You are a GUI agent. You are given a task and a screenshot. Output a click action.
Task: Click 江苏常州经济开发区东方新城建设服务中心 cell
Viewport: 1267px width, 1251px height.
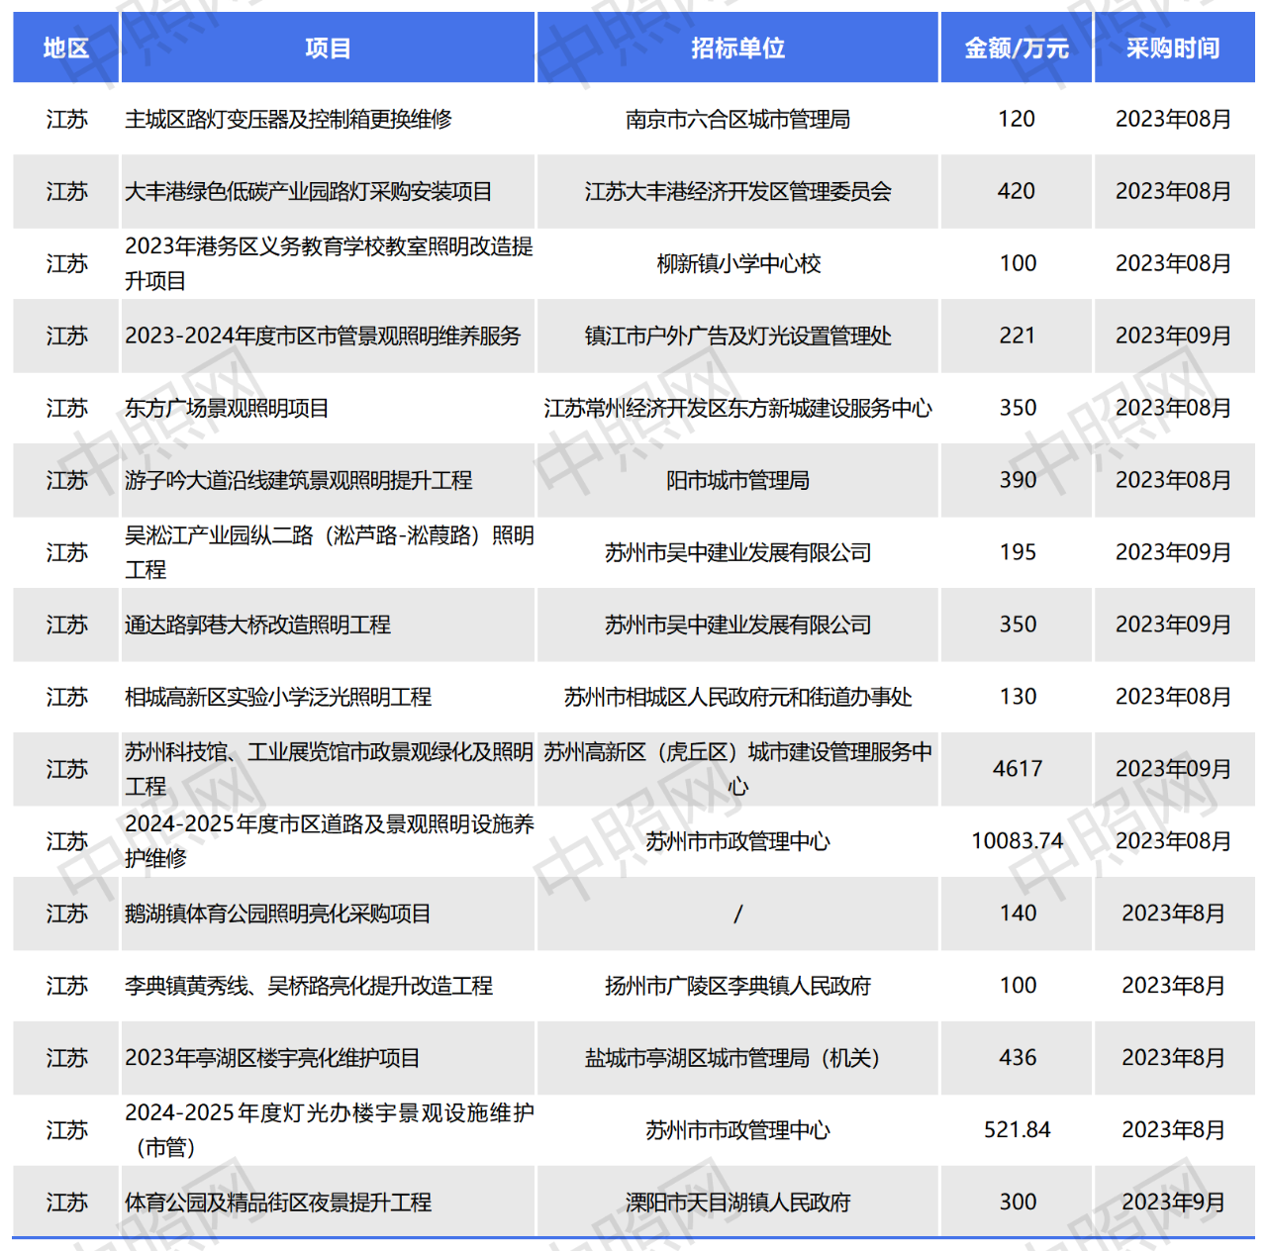tap(737, 408)
